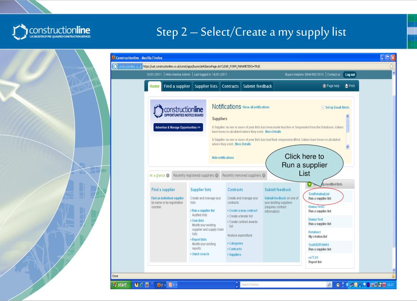417x301 pixels.
Task: Click Contracts link under Analyse expenditure
Action: [x=235, y=249]
